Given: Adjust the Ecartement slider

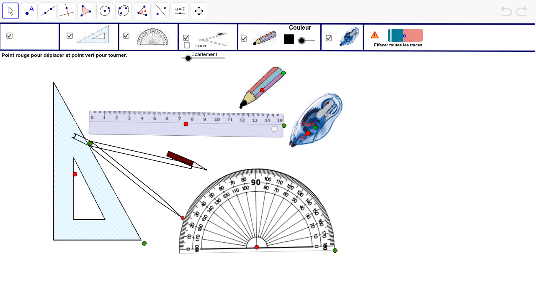Looking at the screenshot, I should pyautogui.click(x=188, y=58).
